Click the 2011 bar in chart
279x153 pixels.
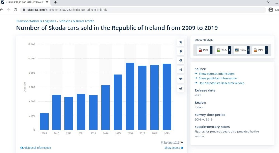(69, 113)
